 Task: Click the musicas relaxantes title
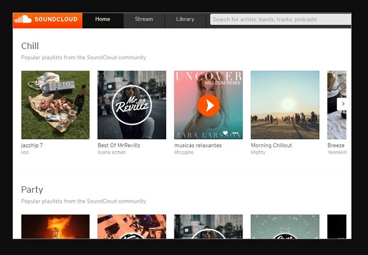click(x=198, y=145)
